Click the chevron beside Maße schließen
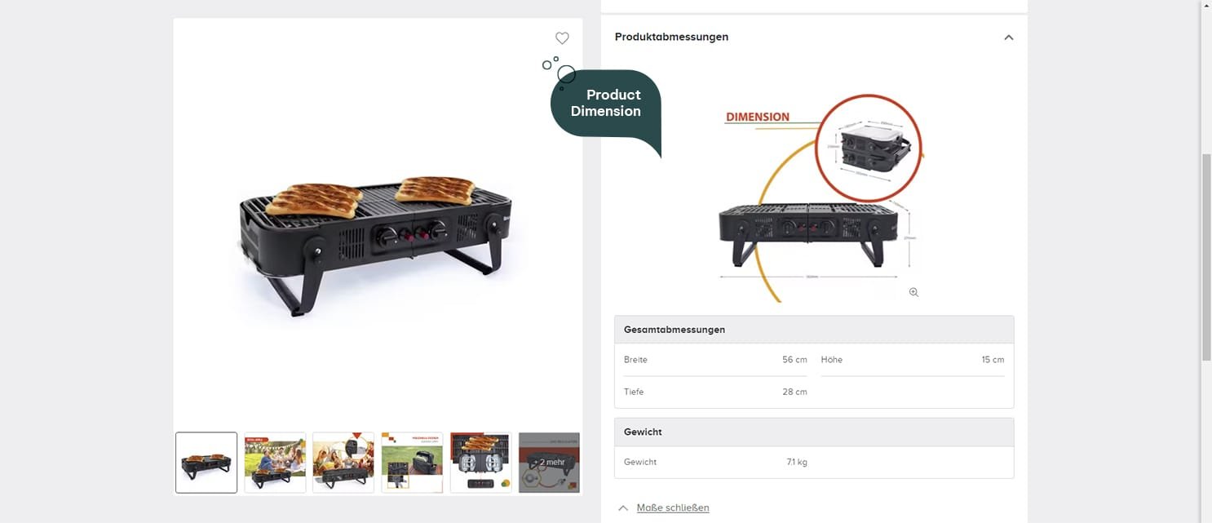 click(x=623, y=507)
